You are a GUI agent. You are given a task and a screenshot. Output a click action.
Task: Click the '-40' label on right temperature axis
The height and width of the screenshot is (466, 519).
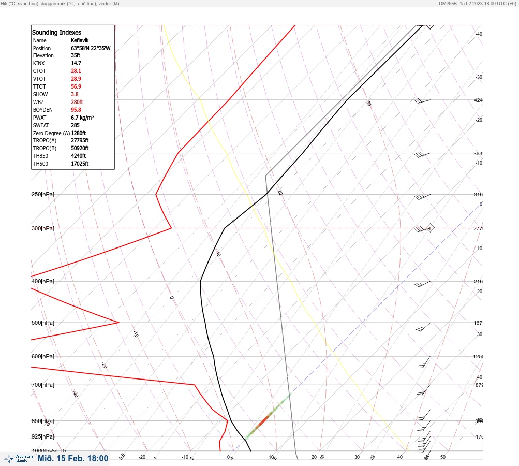479,34
